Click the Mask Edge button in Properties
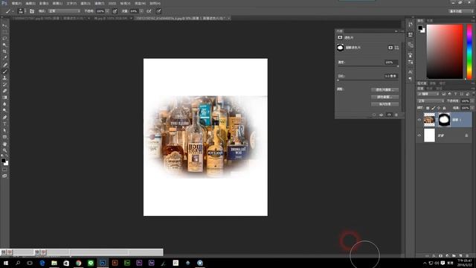This screenshot has width=476, height=268. pyautogui.click(x=385, y=90)
